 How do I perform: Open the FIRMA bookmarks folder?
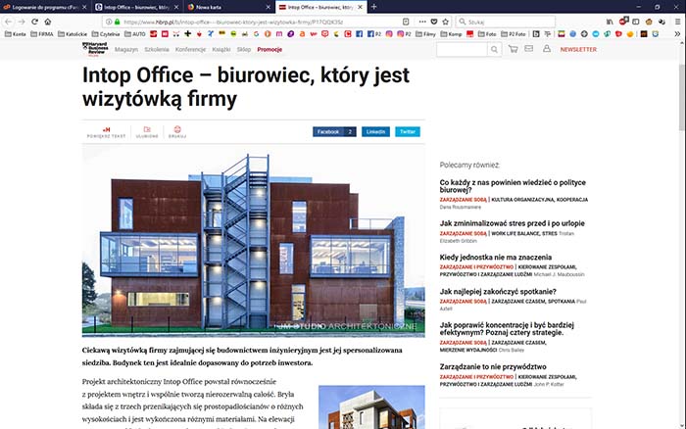coord(42,33)
